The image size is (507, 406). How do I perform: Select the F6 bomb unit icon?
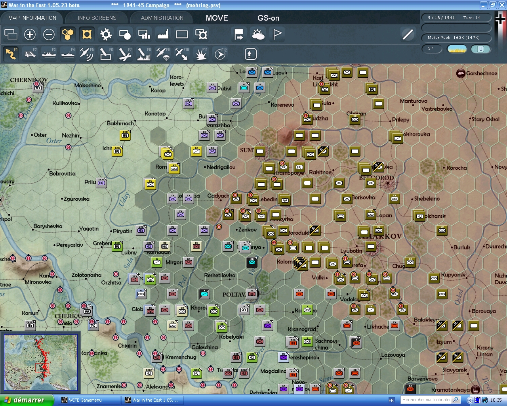[x=106, y=54]
